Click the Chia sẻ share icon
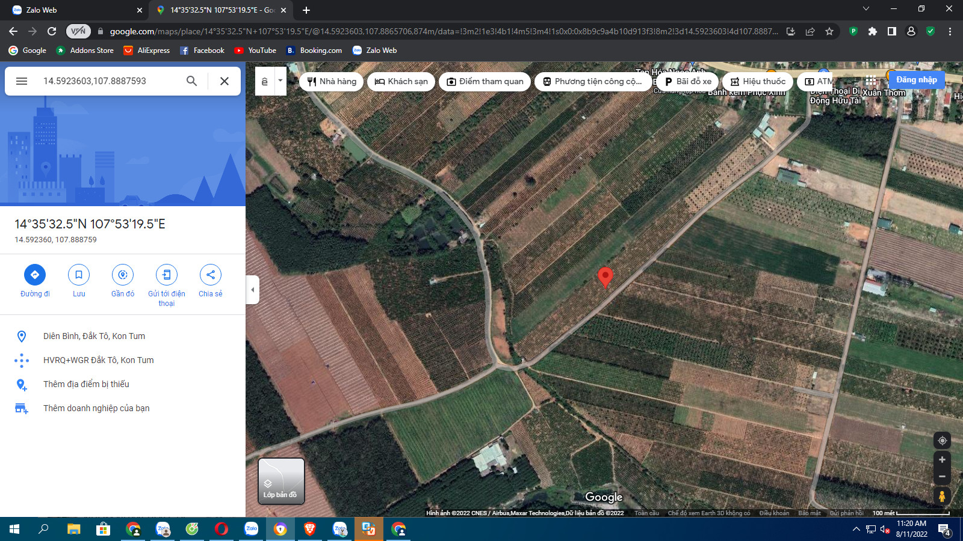The height and width of the screenshot is (541, 963). (211, 275)
